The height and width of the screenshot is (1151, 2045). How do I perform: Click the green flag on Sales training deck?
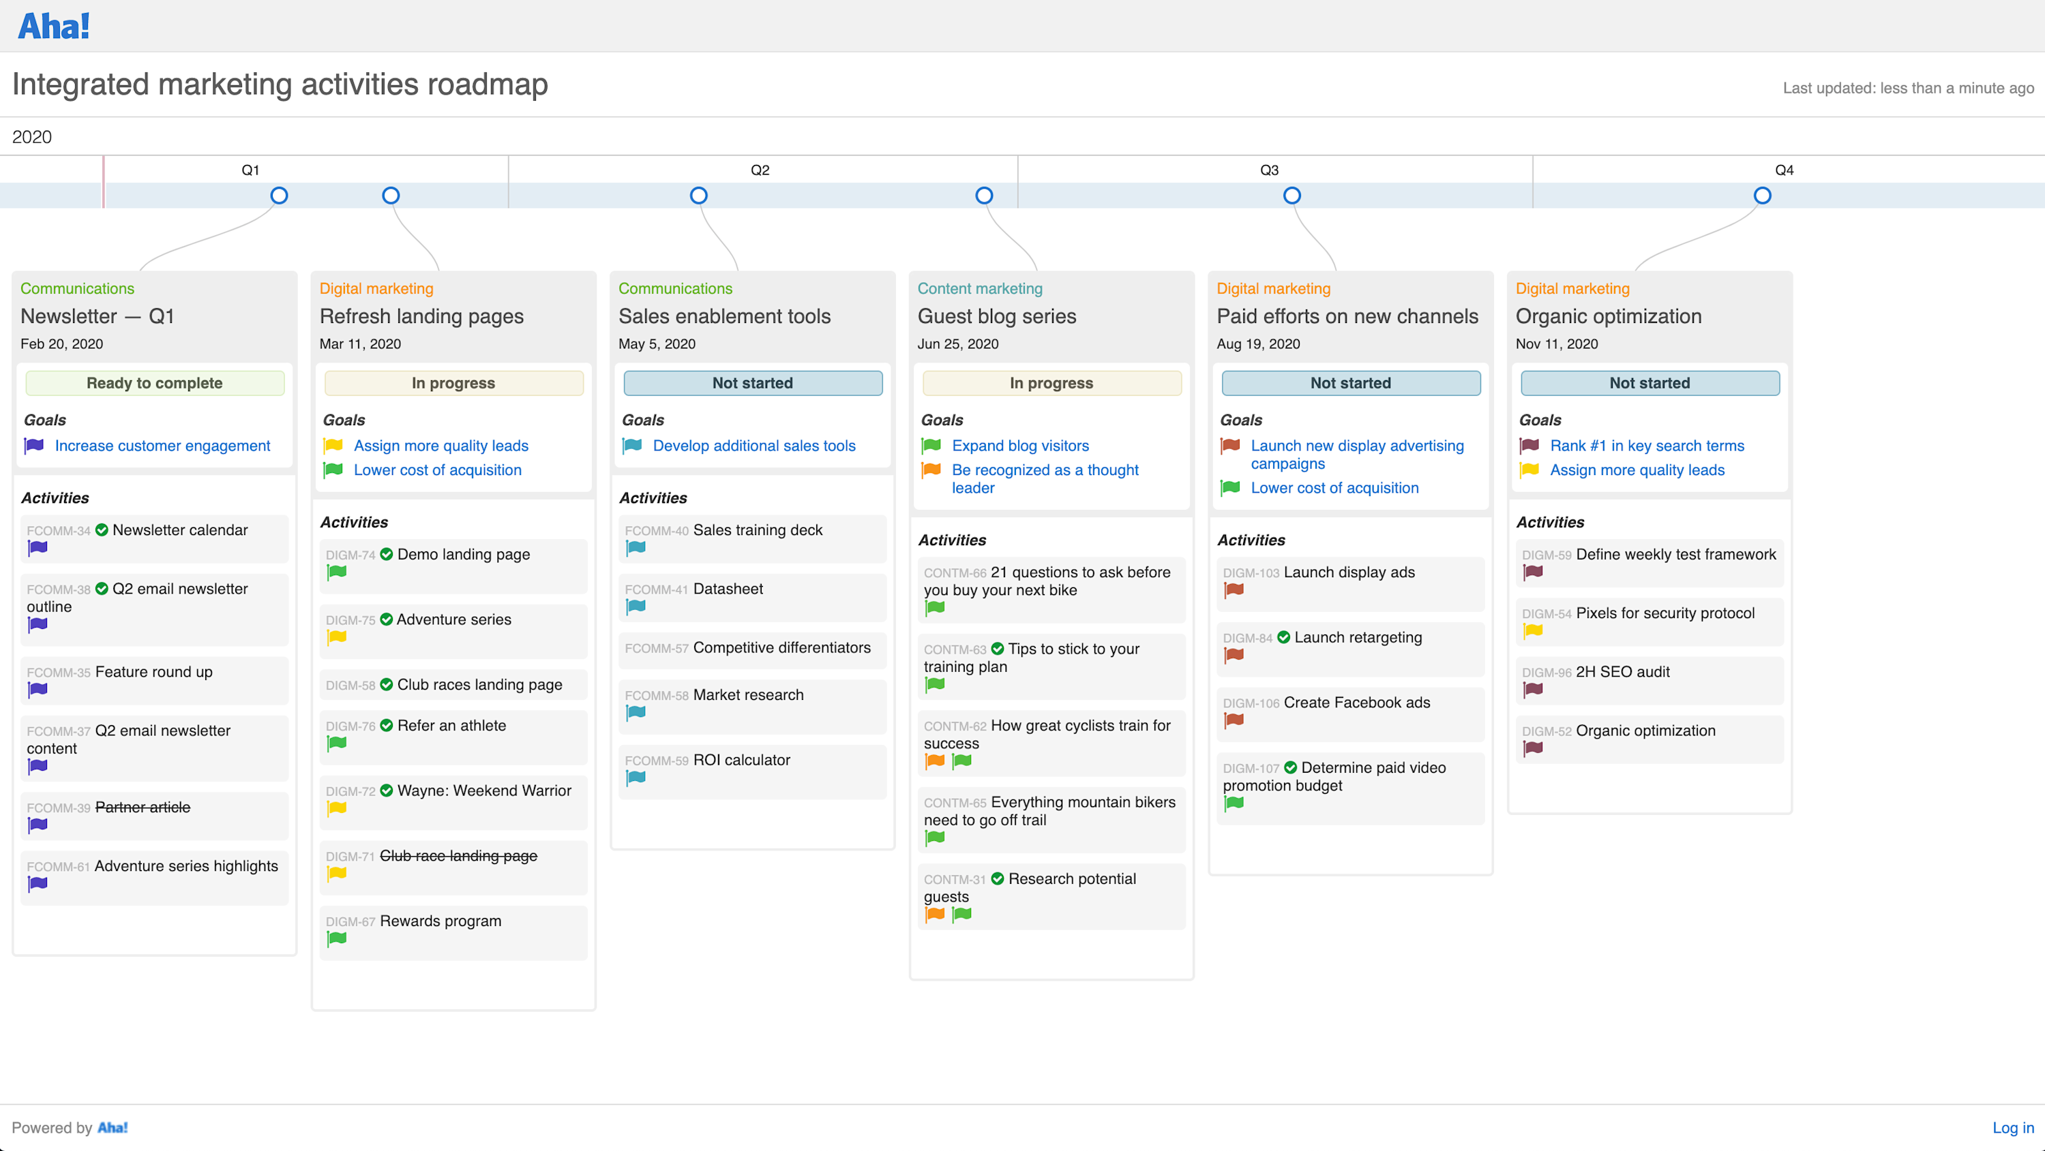tap(635, 548)
